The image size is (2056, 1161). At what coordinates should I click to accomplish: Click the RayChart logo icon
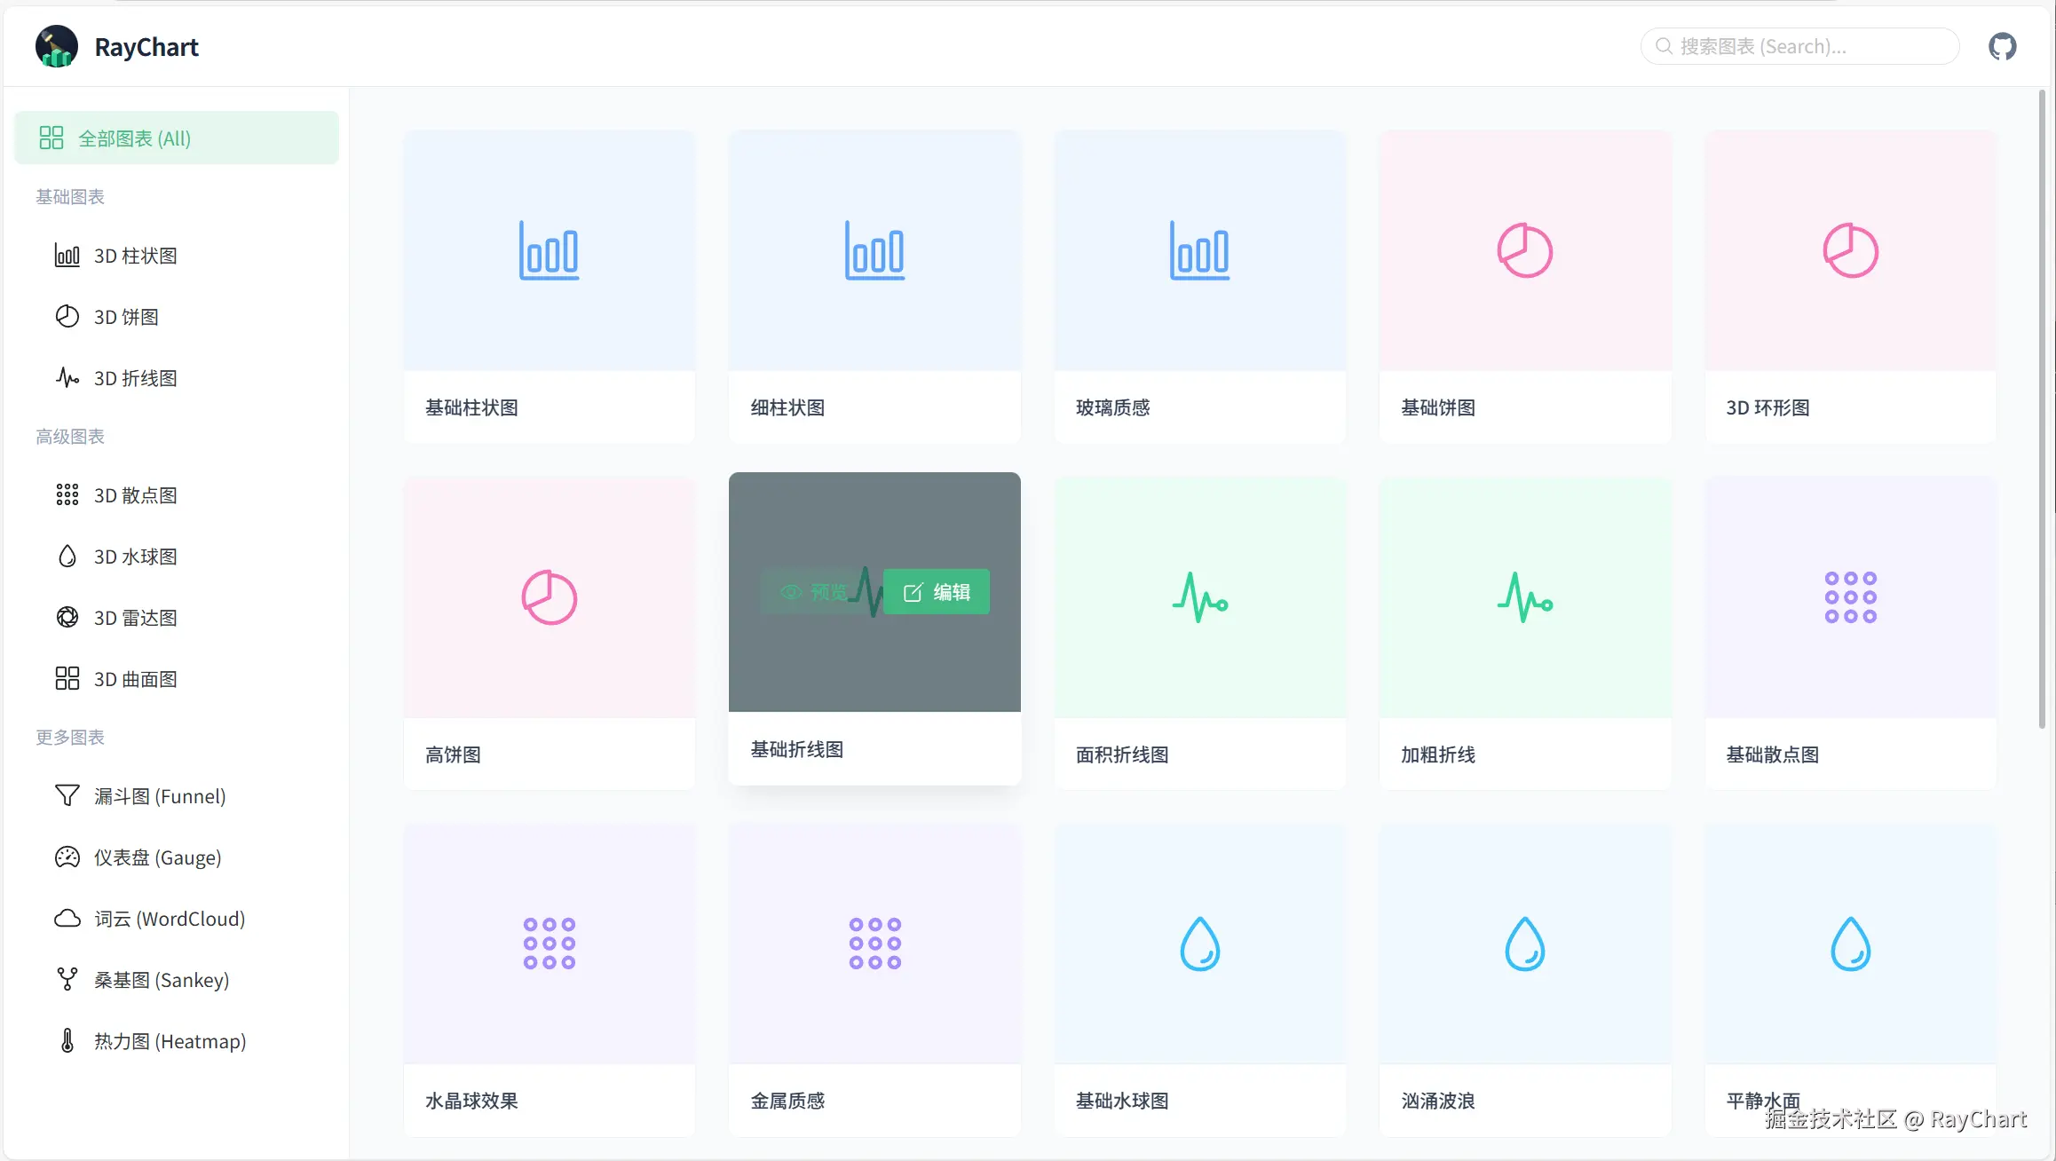(57, 46)
